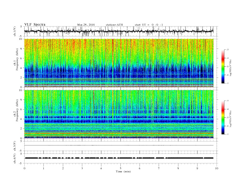This screenshot has height=189, width=244.
Task: Click the 'ch.1(V)' waveform axis label
Action: tap(15, 31)
